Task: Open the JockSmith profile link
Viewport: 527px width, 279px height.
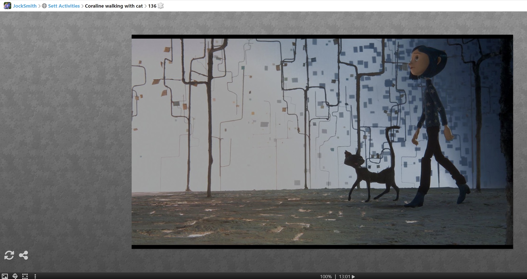Action: coord(25,6)
